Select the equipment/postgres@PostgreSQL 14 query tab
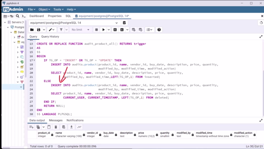The height and width of the screenshot is (149, 264). pyautogui.click(x=102, y=16)
